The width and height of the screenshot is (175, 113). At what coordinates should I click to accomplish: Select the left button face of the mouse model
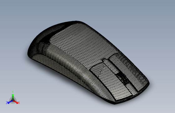click(111, 81)
